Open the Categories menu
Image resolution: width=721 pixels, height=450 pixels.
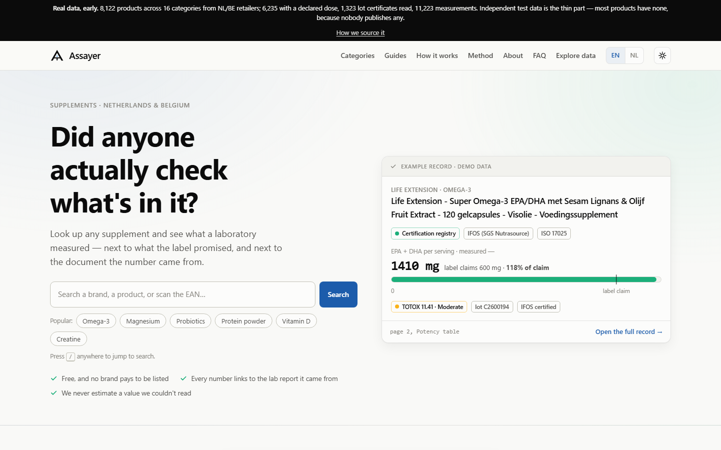[x=357, y=55]
